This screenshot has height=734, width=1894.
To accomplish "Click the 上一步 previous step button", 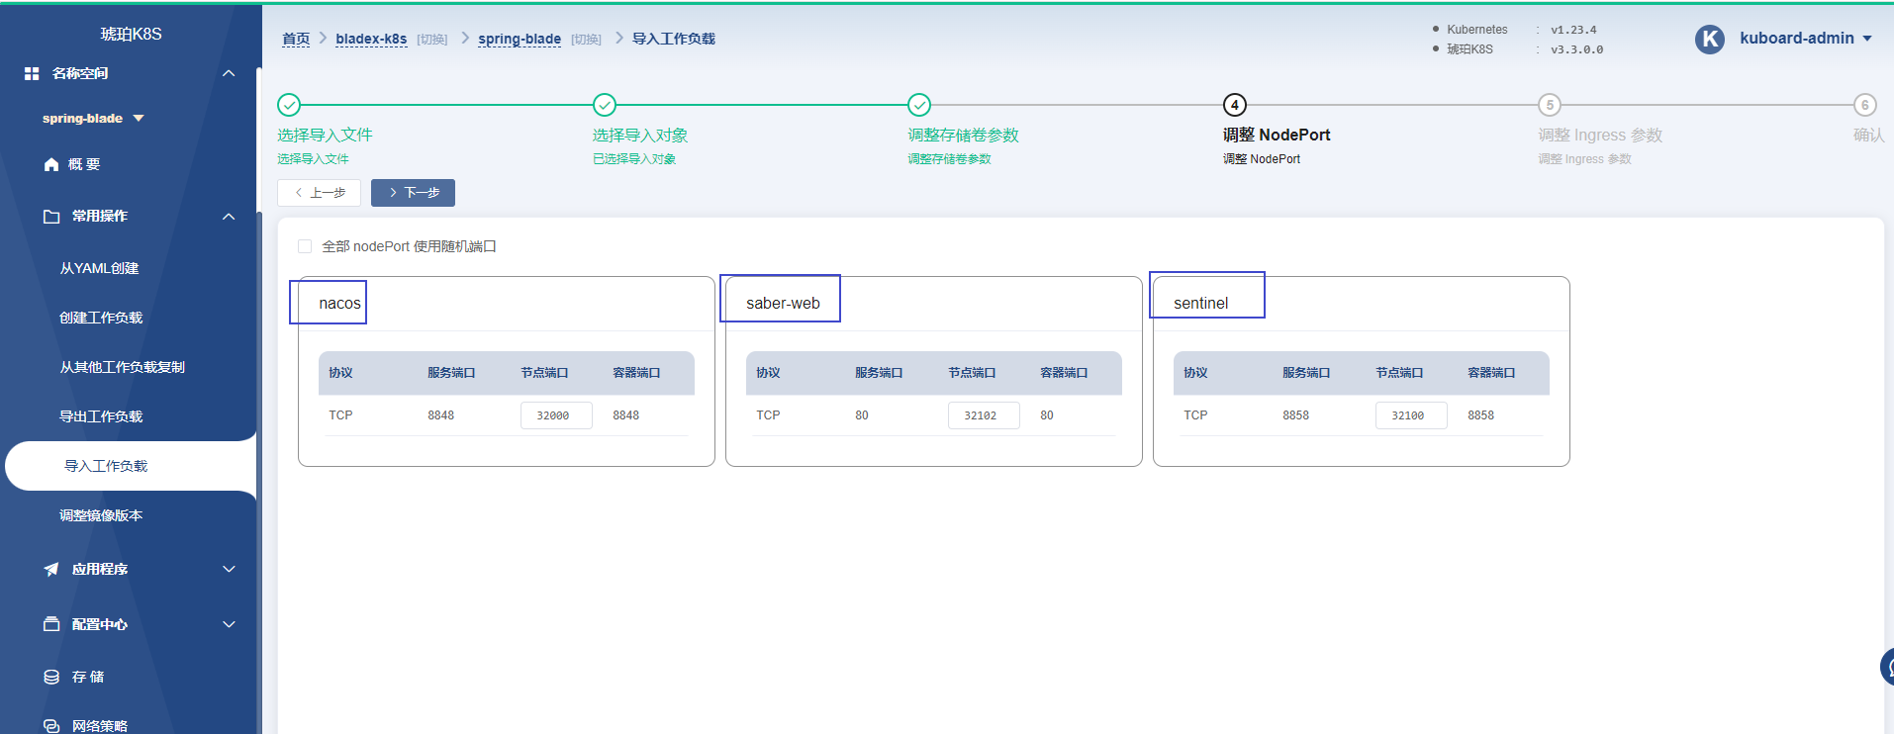I will tap(319, 193).
